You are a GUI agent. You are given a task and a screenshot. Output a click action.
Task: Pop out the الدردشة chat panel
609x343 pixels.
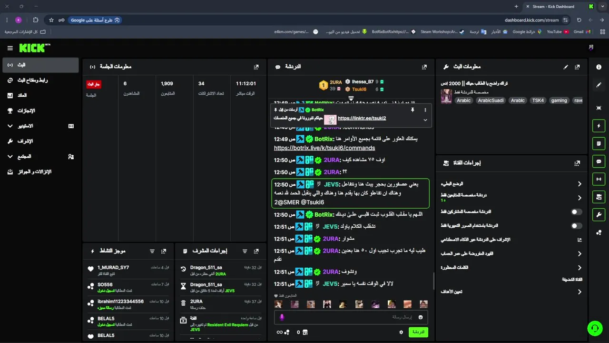click(424, 67)
